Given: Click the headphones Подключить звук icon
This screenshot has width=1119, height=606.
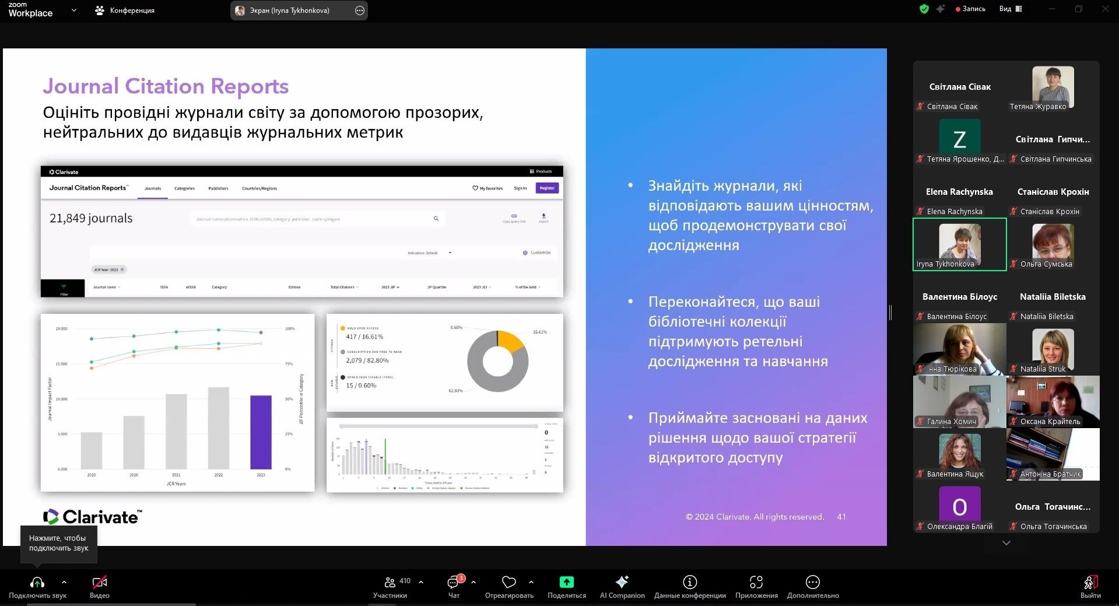Looking at the screenshot, I should pos(37,582).
